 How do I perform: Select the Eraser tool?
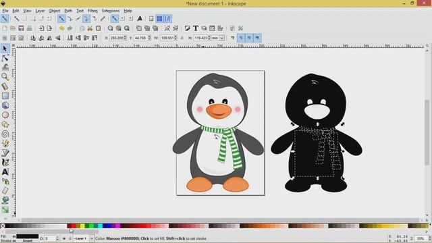click(x=5, y=190)
